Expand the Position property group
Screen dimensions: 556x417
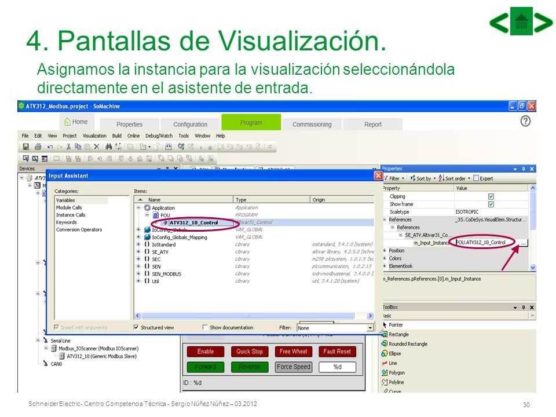(385, 251)
